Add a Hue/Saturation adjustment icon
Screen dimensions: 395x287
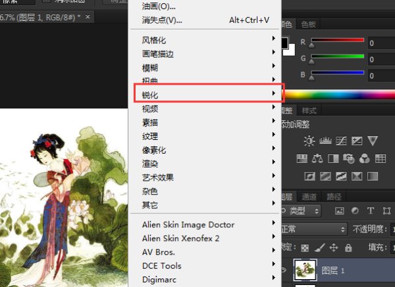tap(302, 158)
